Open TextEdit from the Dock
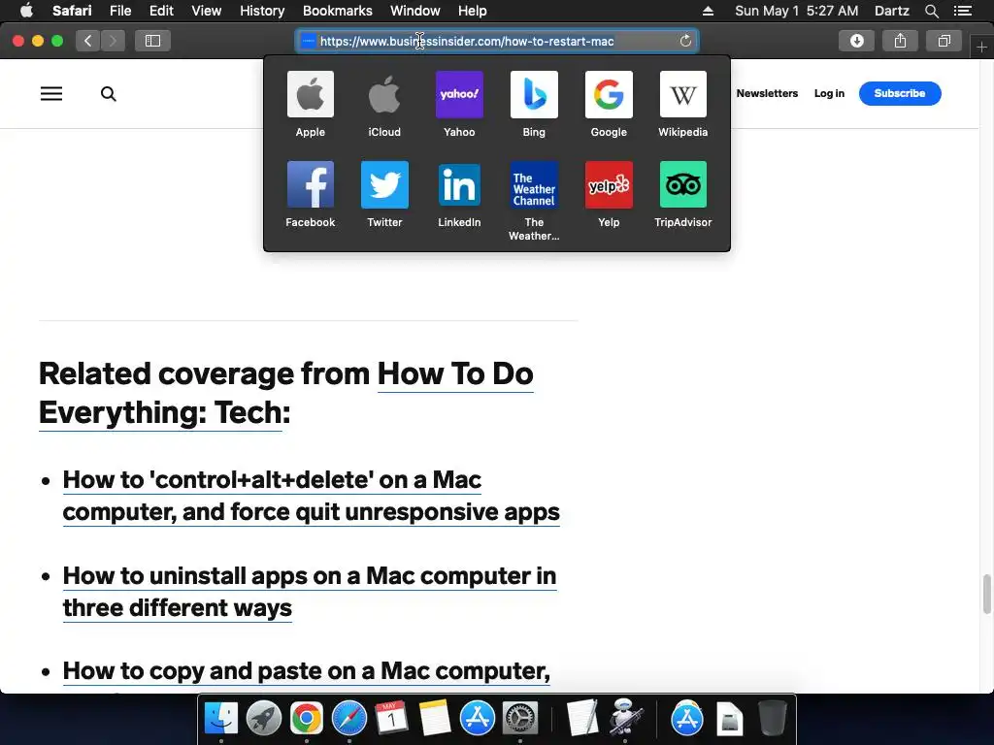This screenshot has width=994, height=745. click(x=582, y=719)
